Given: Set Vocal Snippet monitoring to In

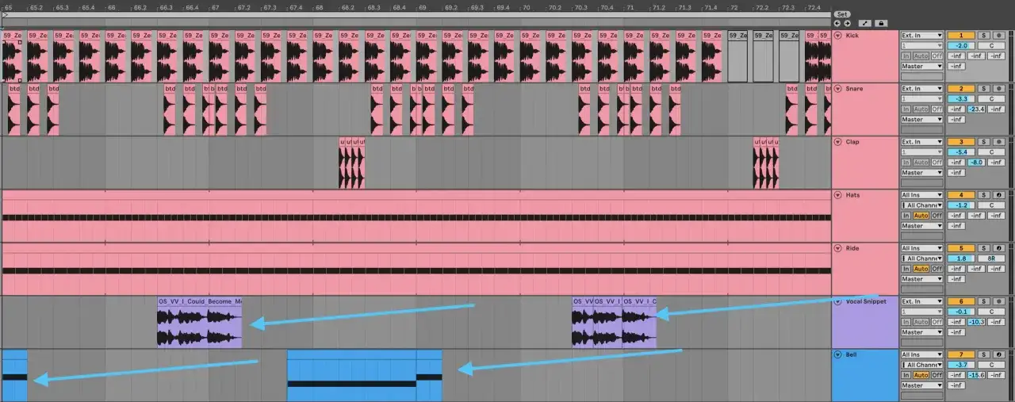Looking at the screenshot, I should tap(906, 322).
